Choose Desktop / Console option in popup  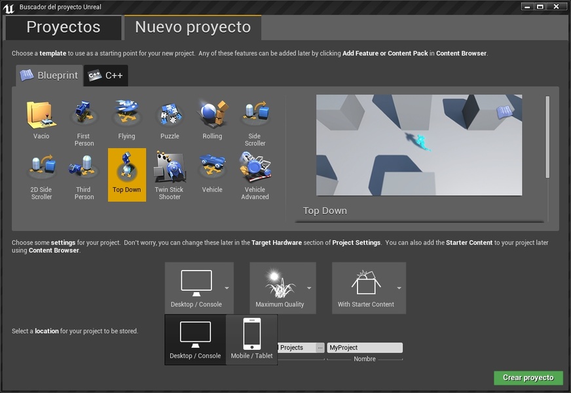pos(195,339)
